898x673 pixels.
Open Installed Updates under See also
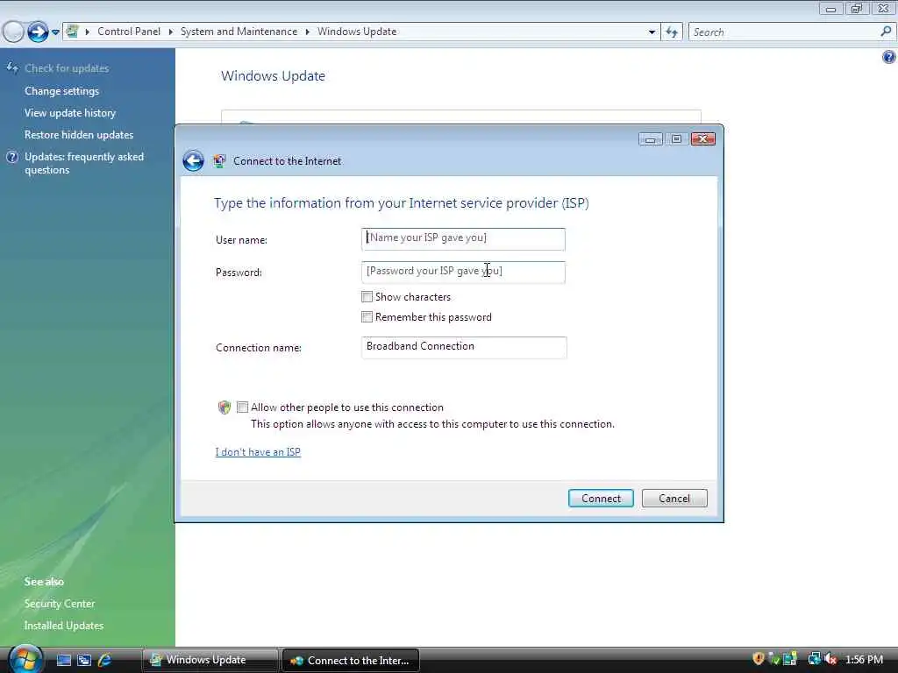click(x=63, y=626)
